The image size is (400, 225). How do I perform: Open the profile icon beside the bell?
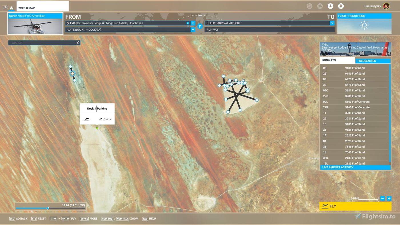(330, 6)
